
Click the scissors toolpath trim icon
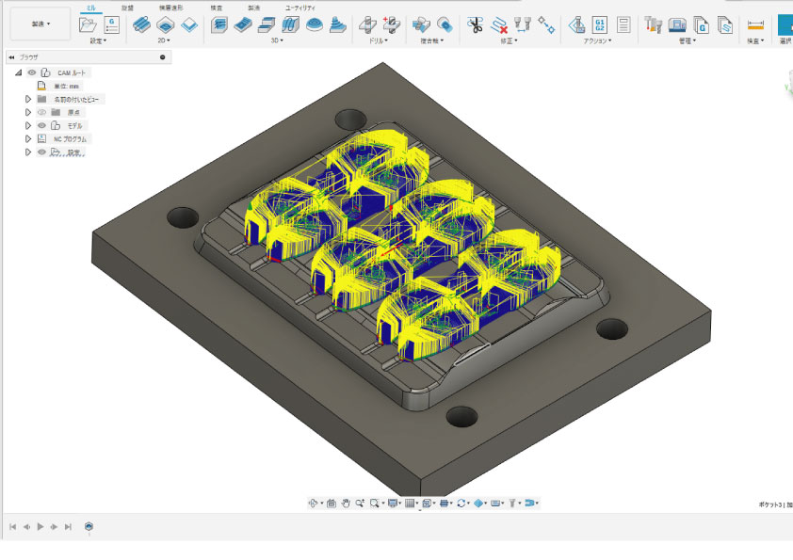[475, 24]
